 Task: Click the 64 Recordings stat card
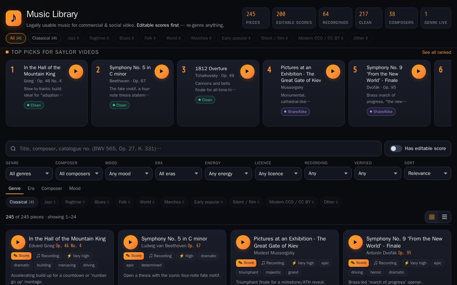(335, 18)
